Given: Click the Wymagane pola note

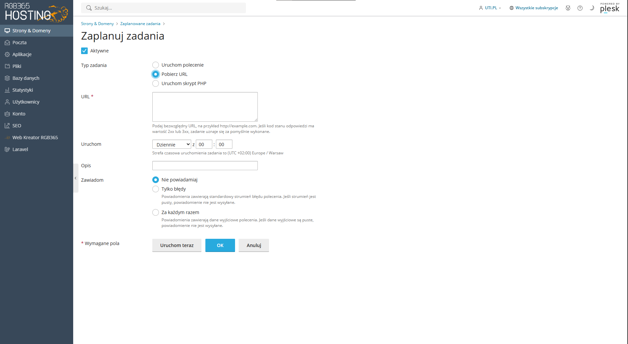Looking at the screenshot, I should tap(100, 243).
